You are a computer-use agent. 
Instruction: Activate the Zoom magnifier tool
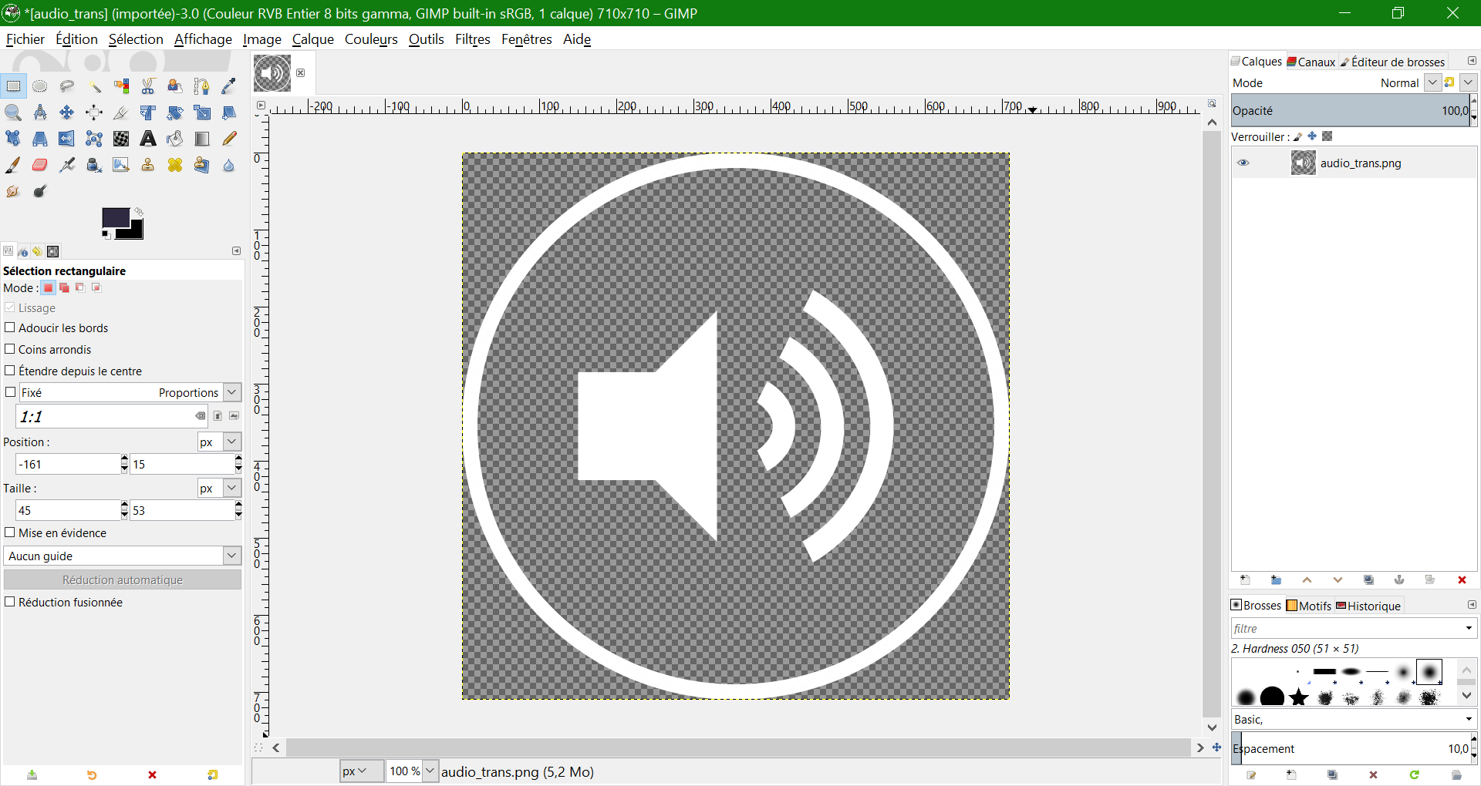(13, 113)
